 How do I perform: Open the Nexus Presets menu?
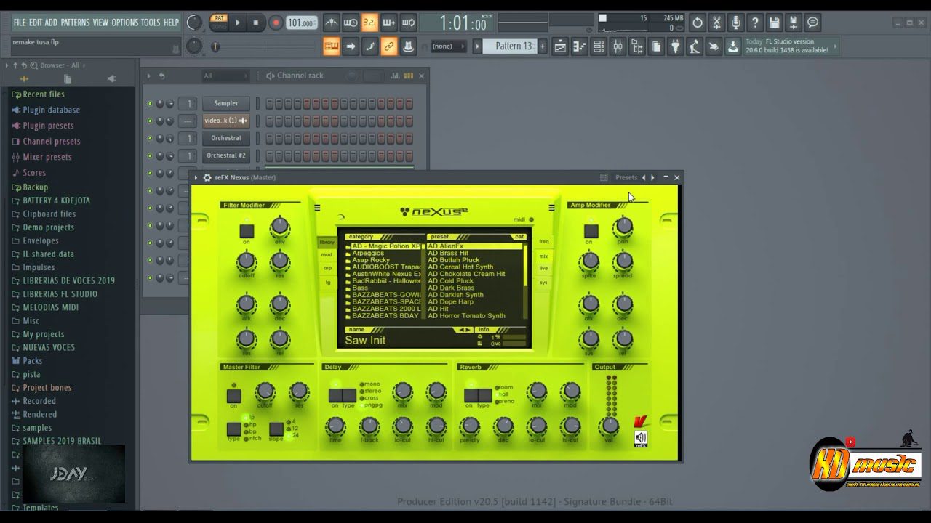coord(626,177)
